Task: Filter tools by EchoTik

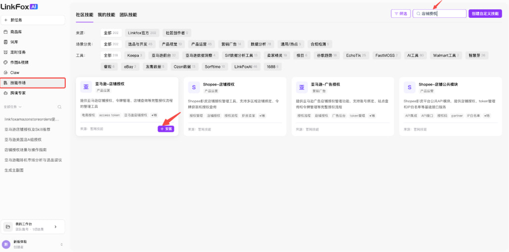Action: [356, 55]
